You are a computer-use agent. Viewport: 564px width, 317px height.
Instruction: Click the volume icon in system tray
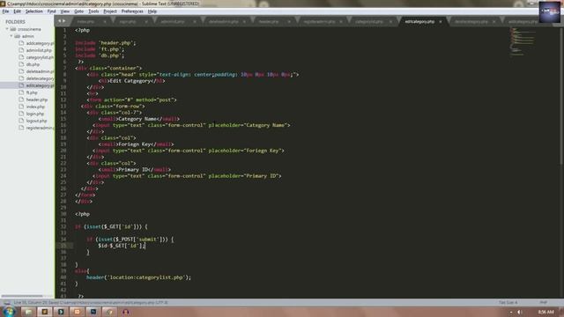click(x=519, y=312)
